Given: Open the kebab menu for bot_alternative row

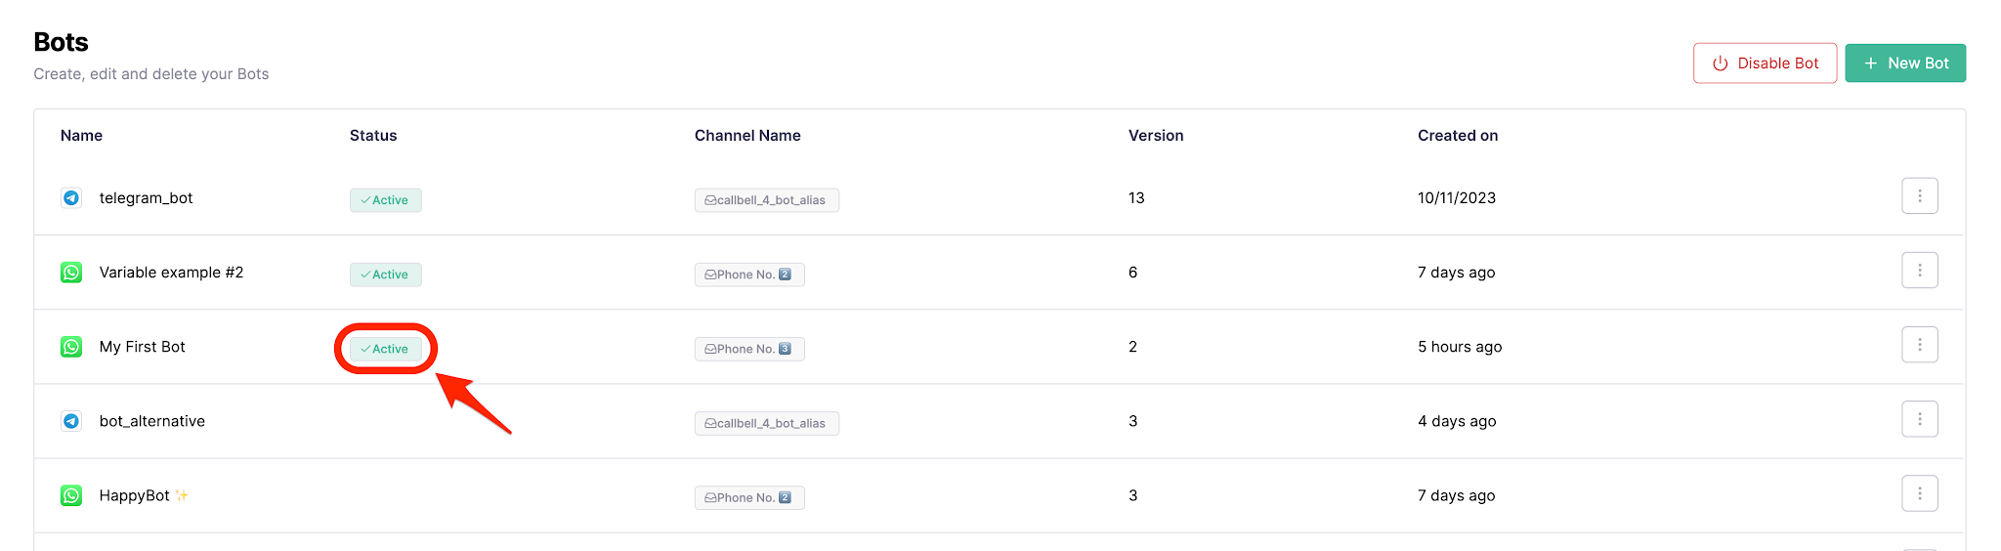Looking at the screenshot, I should pyautogui.click(x=1919, y=419).
